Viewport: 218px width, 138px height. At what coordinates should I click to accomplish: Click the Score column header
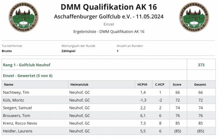click(x=177, y=84)
